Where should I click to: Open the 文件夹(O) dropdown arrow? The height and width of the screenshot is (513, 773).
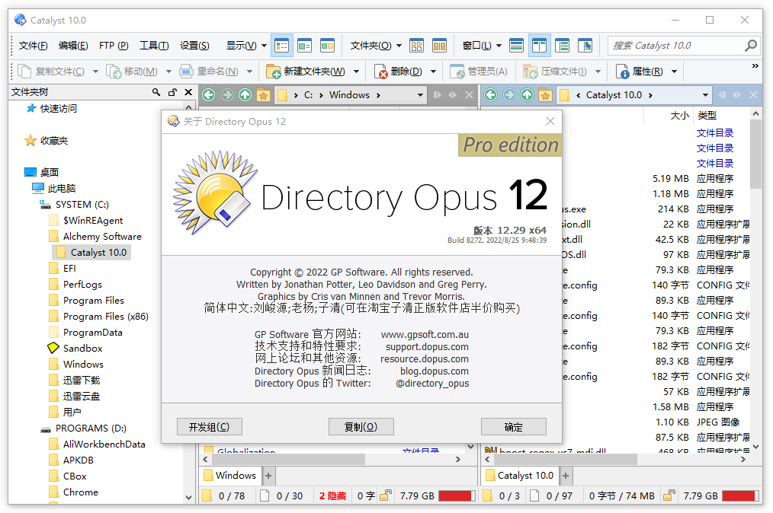(x=399, y=46)
